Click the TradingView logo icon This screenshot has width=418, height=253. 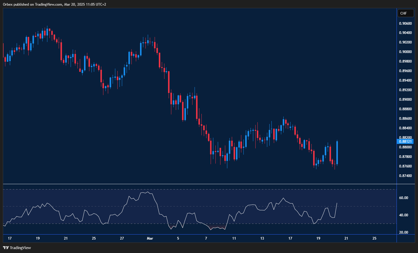tap(6, 248)
